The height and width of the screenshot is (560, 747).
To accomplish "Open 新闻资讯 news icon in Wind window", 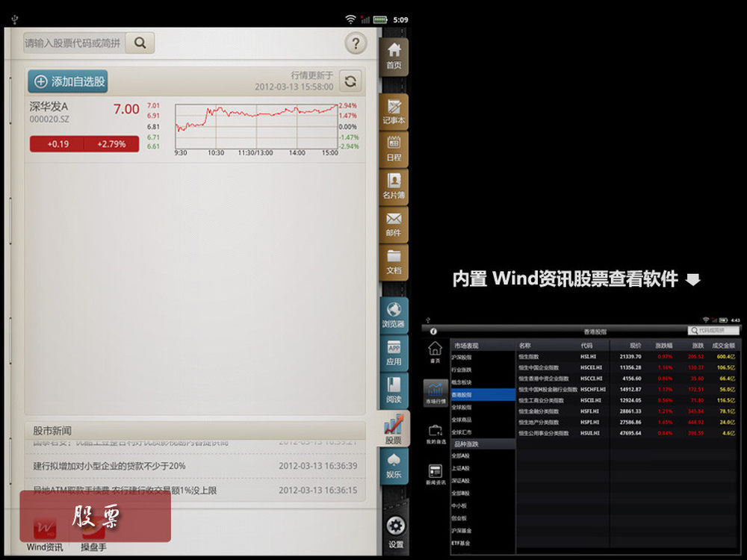I will click(x=436, y=475).
